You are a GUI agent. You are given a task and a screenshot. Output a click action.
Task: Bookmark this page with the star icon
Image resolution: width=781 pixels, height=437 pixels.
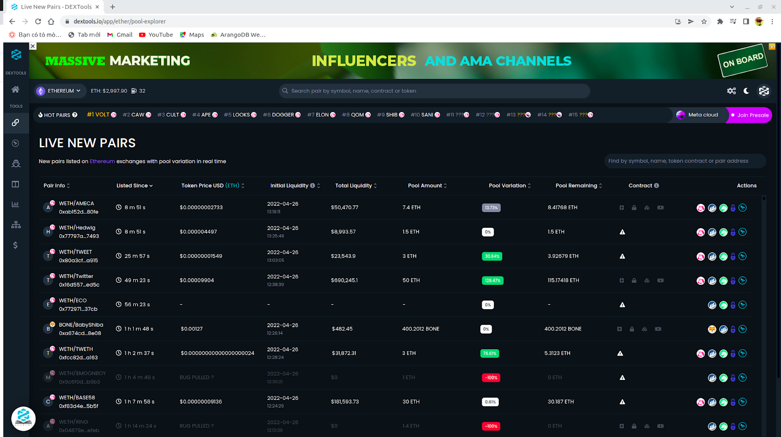pos(704,21)
